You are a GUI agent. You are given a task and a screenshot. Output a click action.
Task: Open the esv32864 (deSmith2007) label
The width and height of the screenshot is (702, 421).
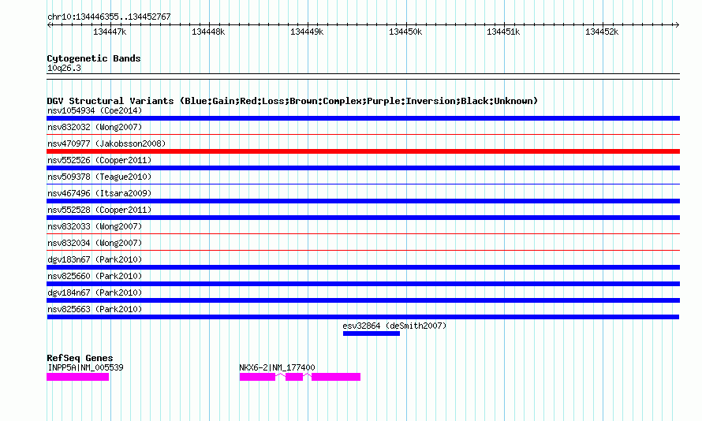[x=394, y=326]
